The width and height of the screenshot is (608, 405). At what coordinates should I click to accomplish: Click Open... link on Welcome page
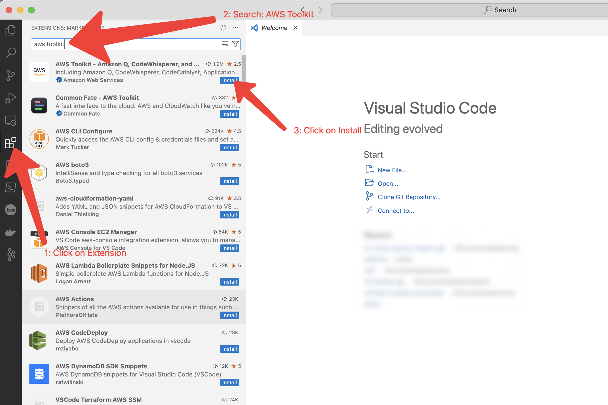(388, 183)
